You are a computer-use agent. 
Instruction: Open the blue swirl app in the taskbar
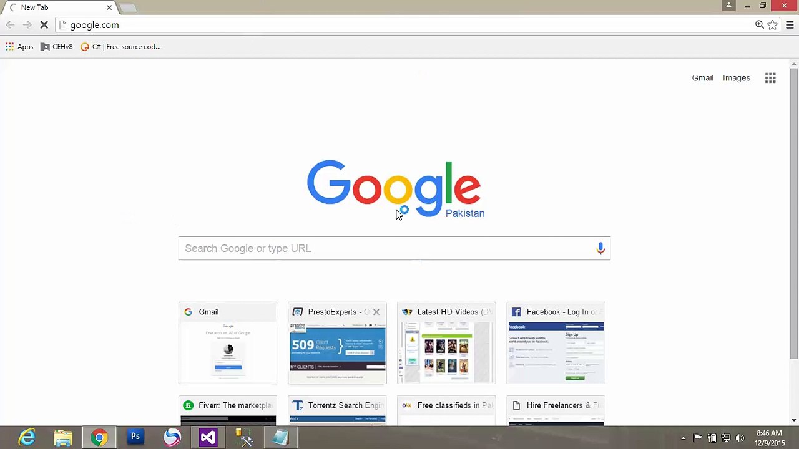172,438
